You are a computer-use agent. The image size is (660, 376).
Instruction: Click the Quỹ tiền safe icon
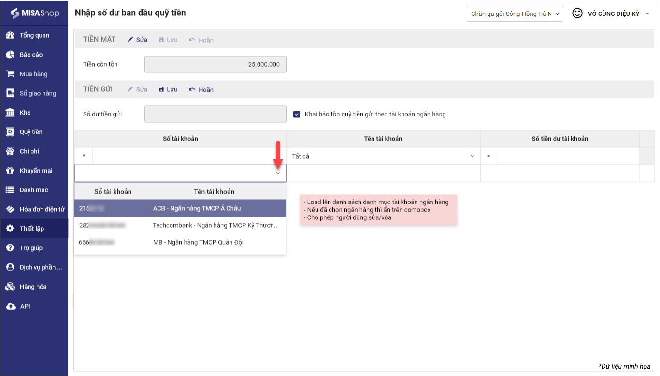10,132
